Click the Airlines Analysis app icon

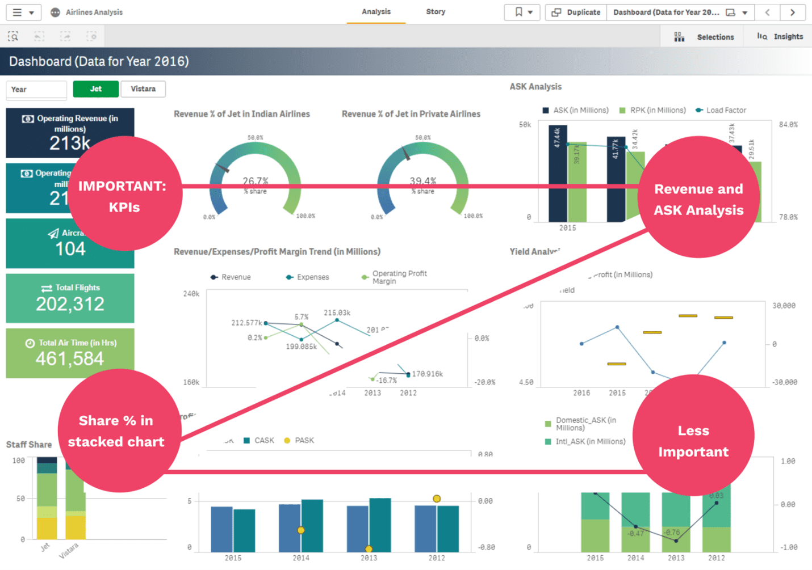(55, 12)
